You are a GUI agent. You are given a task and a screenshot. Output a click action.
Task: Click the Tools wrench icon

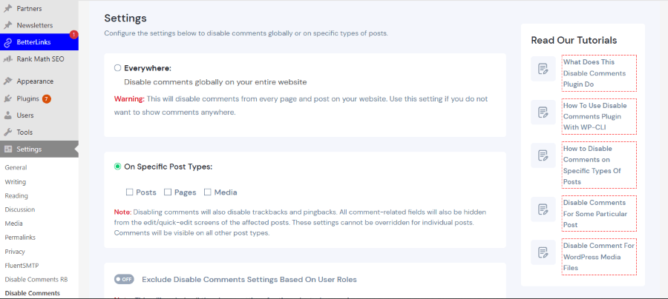[x=8, y=132]
